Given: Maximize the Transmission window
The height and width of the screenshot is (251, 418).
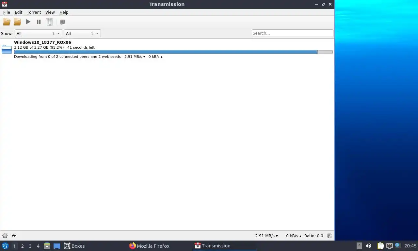Looking at the screenshot, I should click(323, 4).
